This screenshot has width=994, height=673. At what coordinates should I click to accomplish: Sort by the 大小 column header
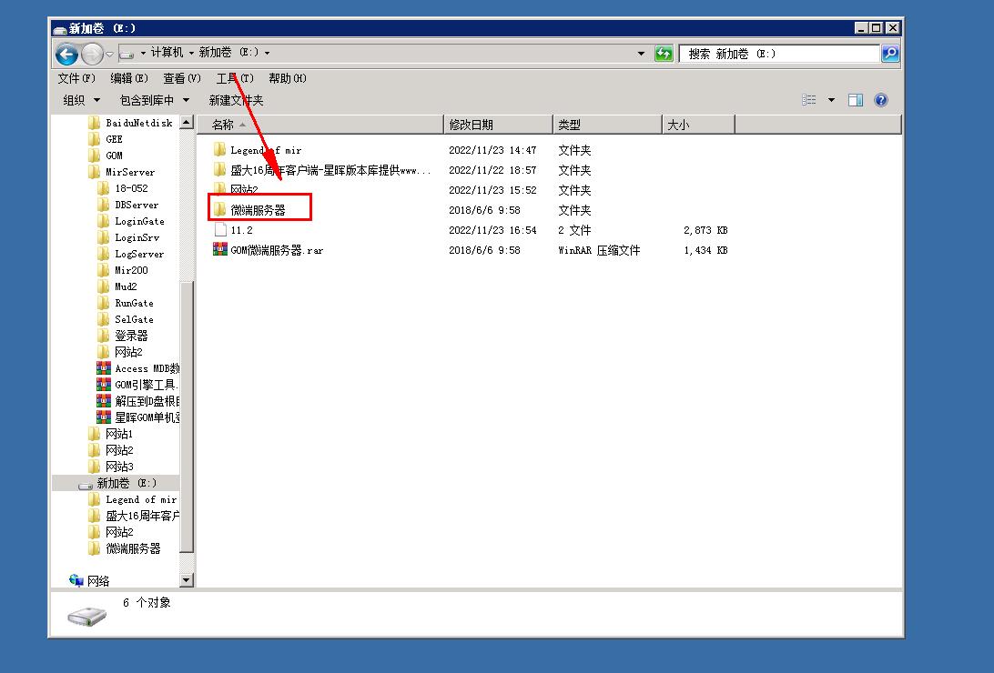(x=698, y=125)
